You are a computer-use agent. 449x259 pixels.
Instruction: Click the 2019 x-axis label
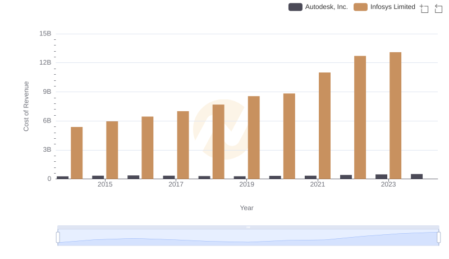(246, 184)
